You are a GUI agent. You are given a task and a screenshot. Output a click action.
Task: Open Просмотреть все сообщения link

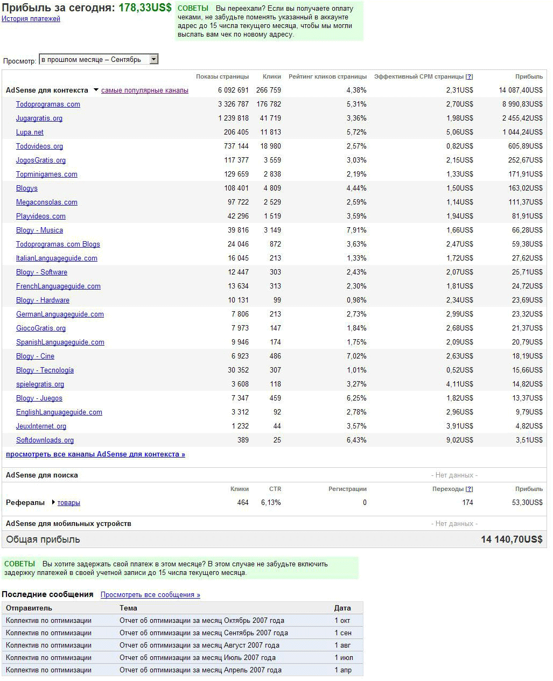point(150,595)
